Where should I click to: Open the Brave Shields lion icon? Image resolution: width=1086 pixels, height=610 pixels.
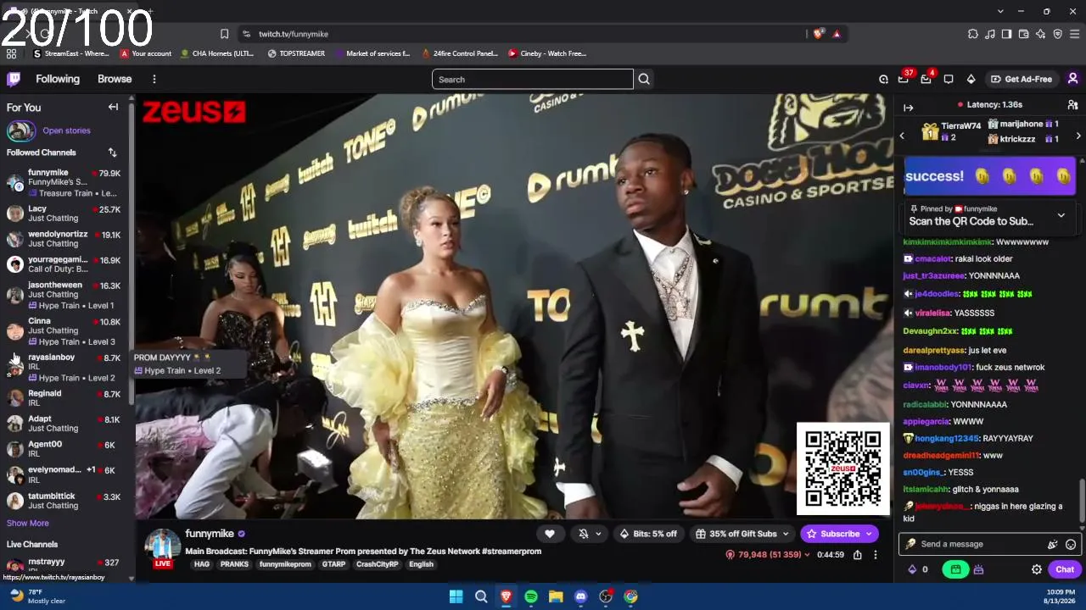(x=818, y=34)
